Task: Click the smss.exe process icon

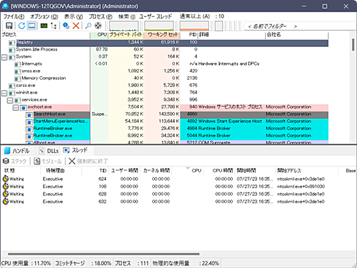Action: tap(18, 72)
